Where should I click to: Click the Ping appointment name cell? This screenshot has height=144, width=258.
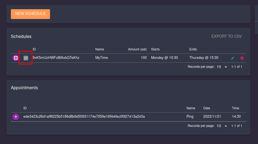coord(190,117)
